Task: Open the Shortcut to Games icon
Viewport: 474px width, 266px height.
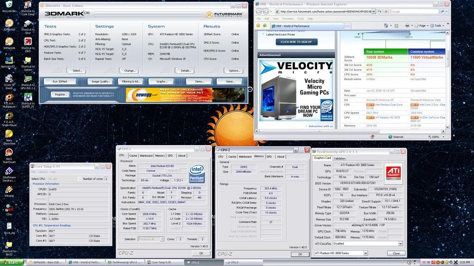Action: (28, 64)
